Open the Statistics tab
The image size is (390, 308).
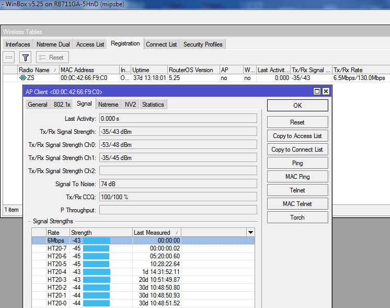pos(153,105)
